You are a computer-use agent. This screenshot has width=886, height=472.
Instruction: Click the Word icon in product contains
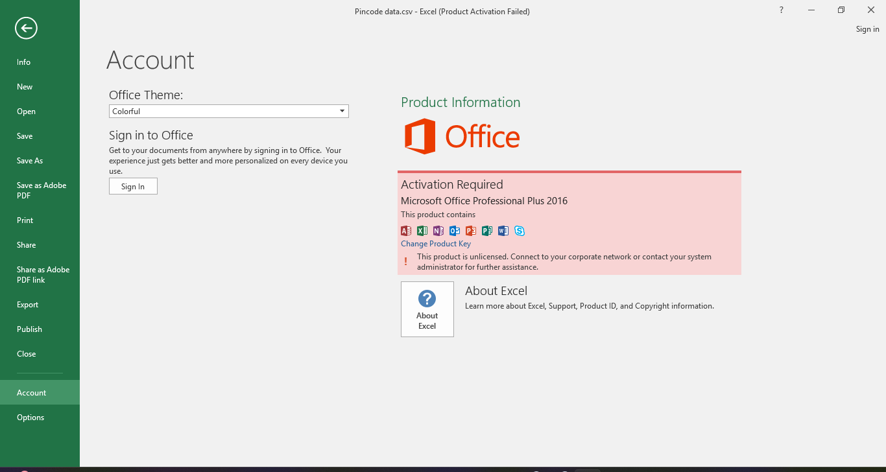point(503,230)
